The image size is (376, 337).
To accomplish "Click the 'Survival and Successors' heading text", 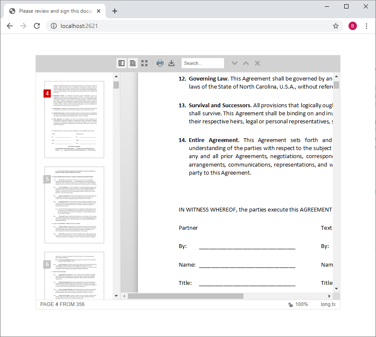I will 220,106.
